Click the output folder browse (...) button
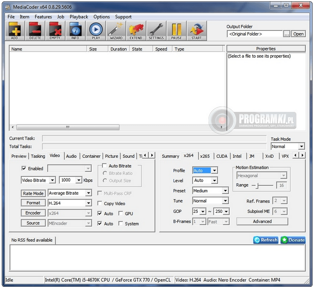 tap(287, 34)
